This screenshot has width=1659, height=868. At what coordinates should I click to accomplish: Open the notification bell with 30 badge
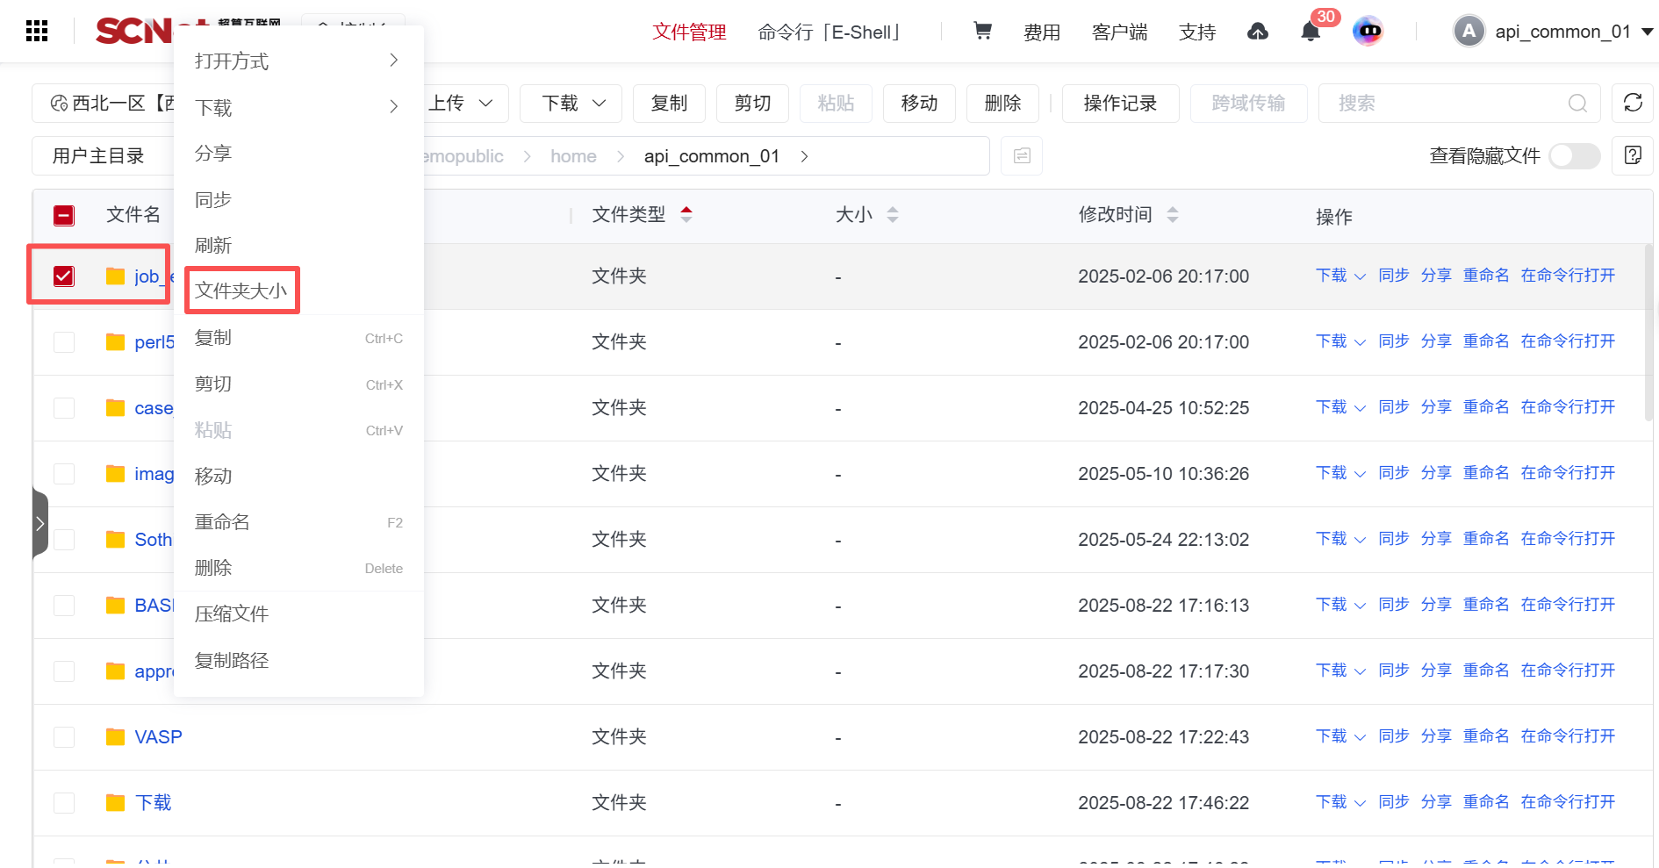point(1310,32)
